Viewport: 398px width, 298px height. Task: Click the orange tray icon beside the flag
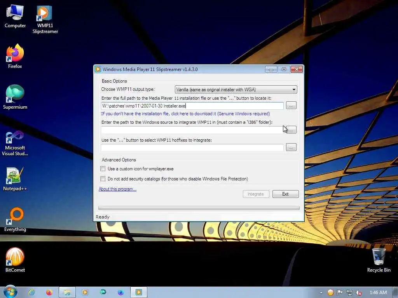coord(330,293)
